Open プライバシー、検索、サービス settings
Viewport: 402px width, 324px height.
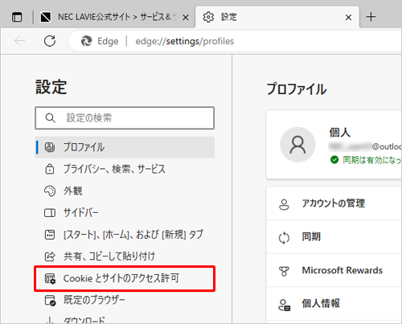[125, 169]
